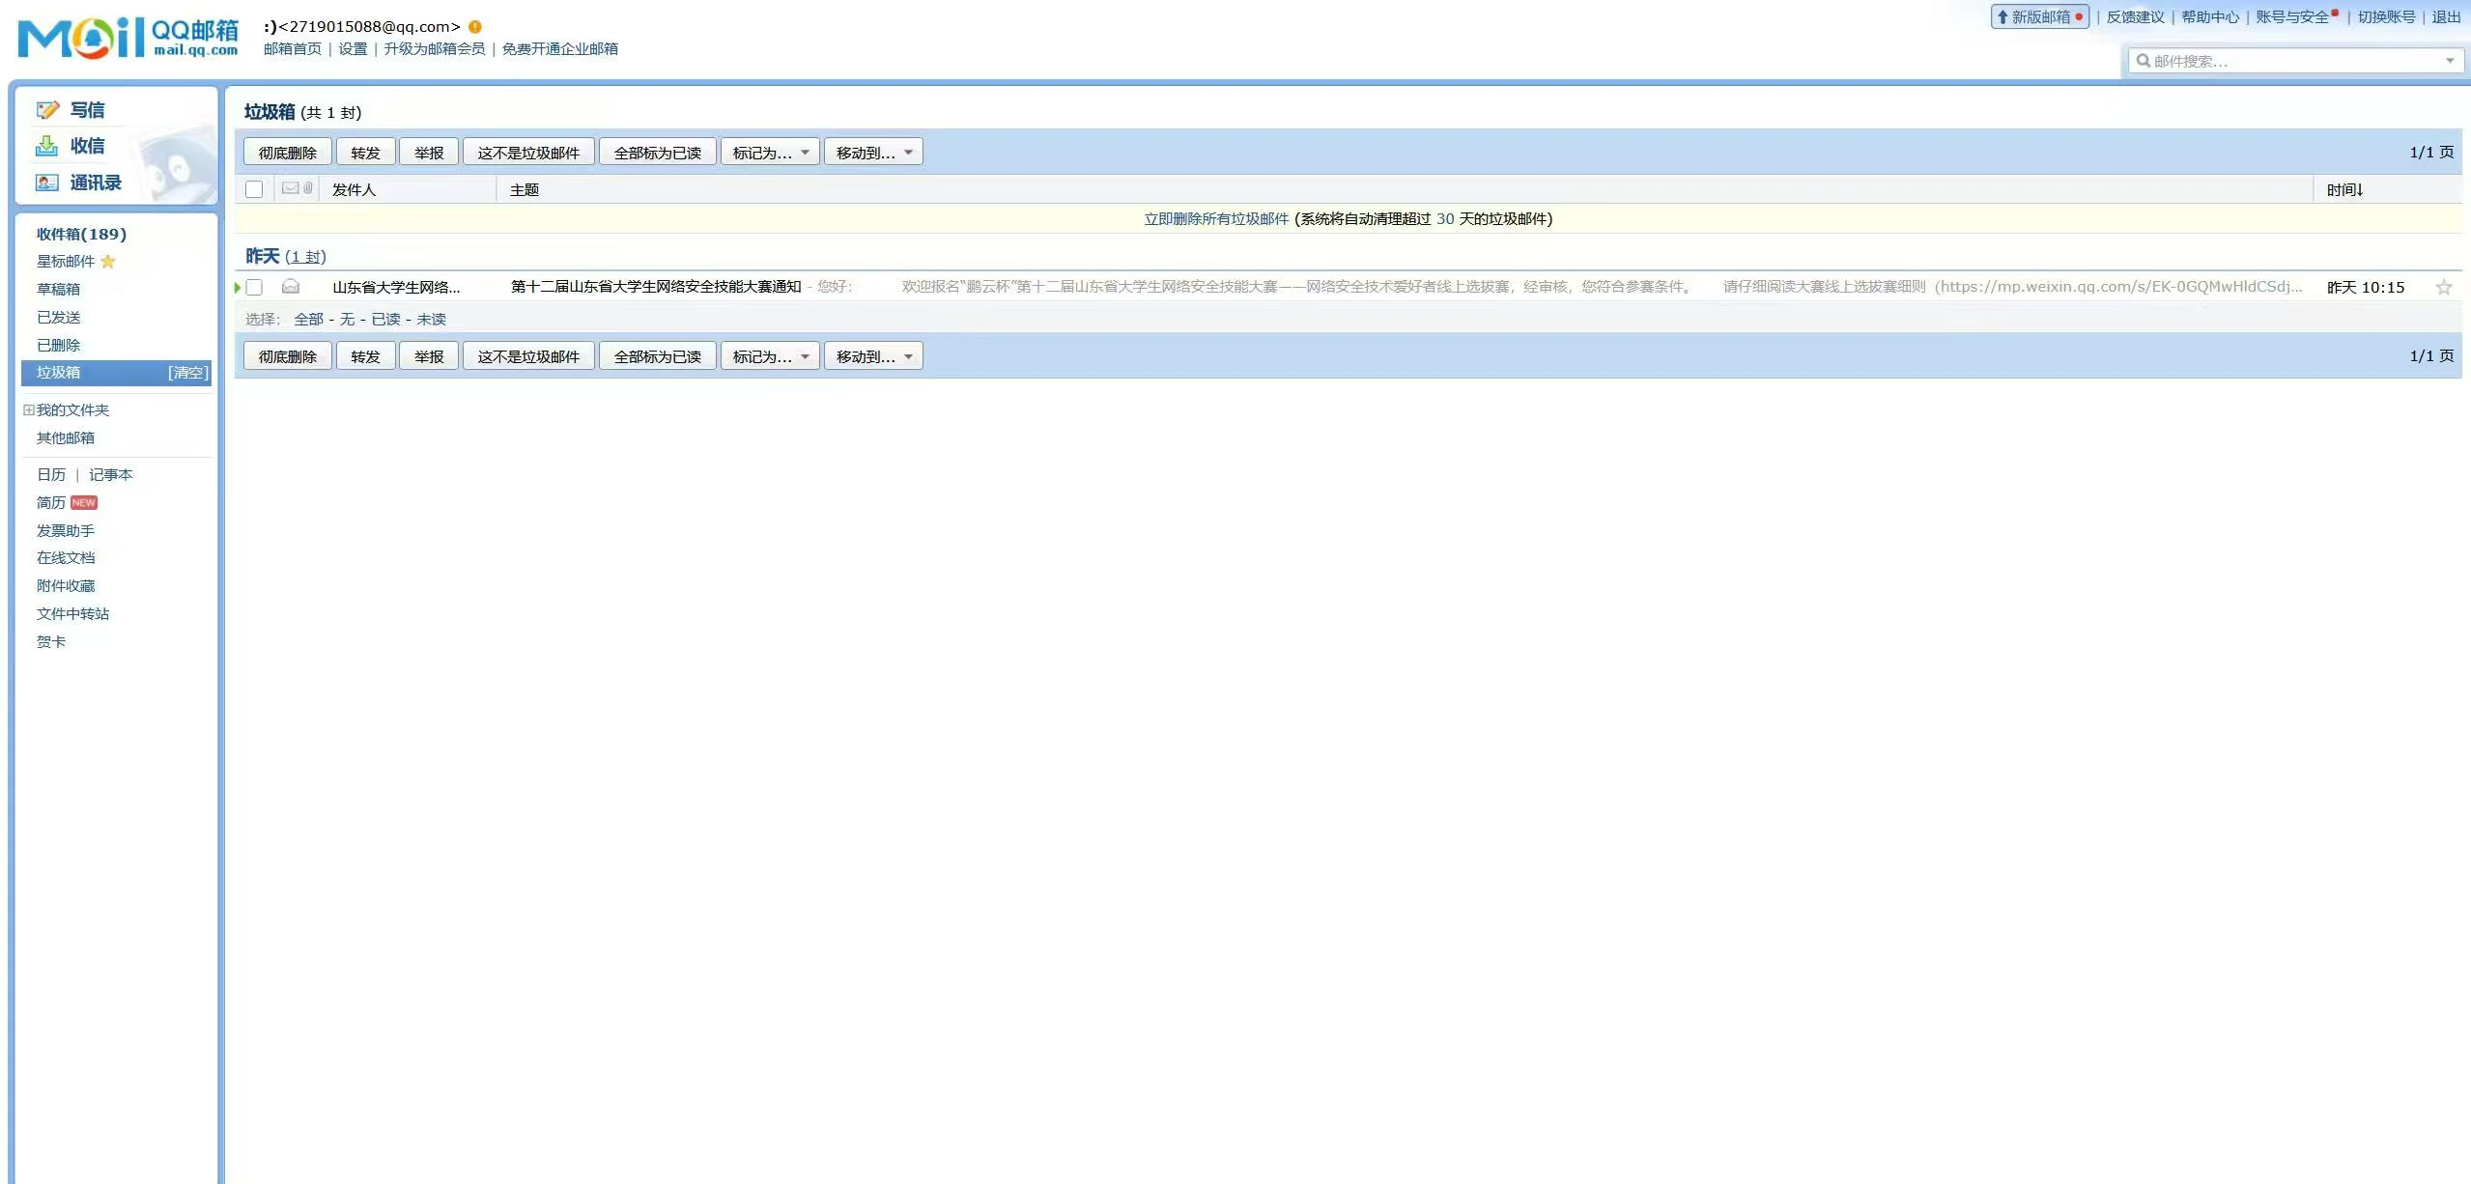This screenshot has height=1184, width=2471.
Task: Tick the select-all checkbox in the header row
Action: (254, 189)
